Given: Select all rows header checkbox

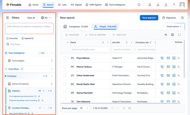Looking at the screenshot, I should click(65, 42).
